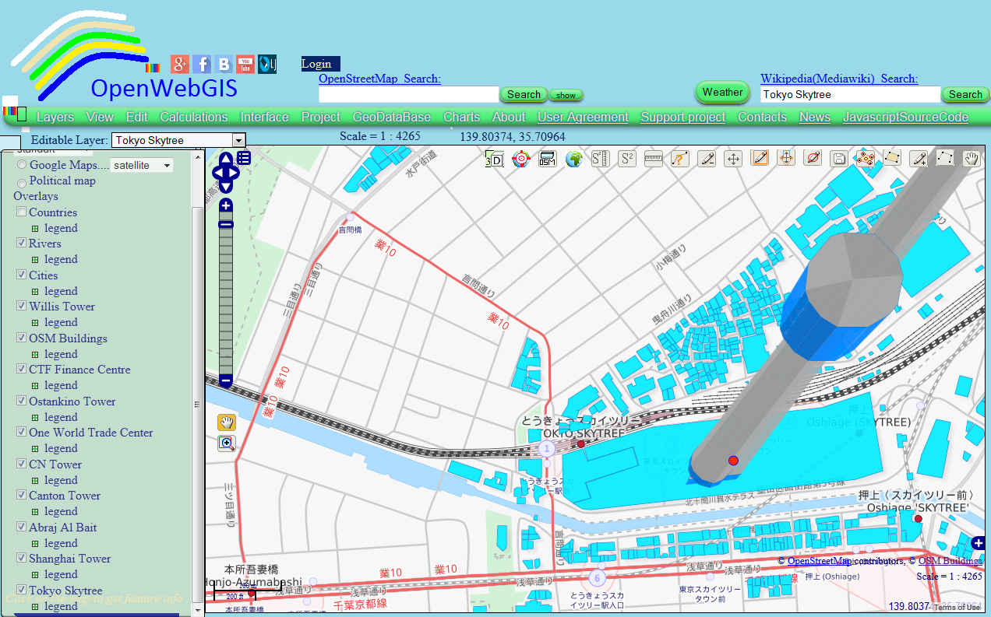Open the Editable Layer dropdown
Screen dimensions: 991x617
[x=238, y=140]
